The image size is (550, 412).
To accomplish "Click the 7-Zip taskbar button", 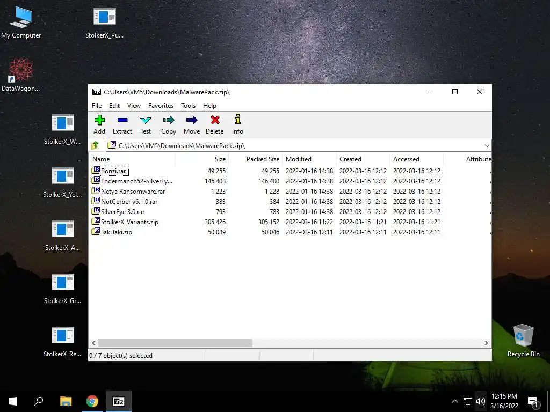I will tap(119, 401).
